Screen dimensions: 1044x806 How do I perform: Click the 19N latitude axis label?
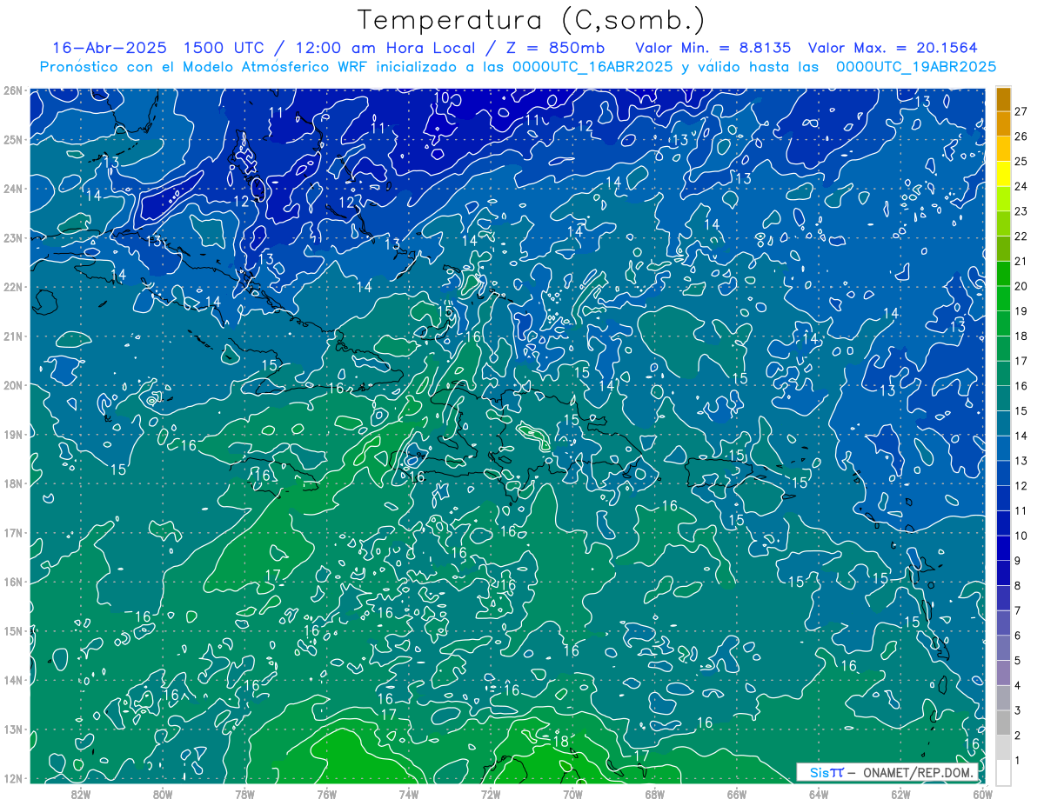12,434
